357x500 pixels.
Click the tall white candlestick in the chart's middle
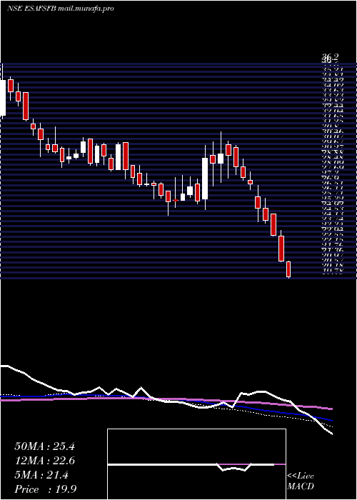[205, 179]
